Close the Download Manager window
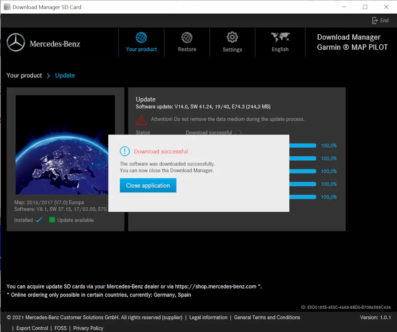 coord(386,7)
